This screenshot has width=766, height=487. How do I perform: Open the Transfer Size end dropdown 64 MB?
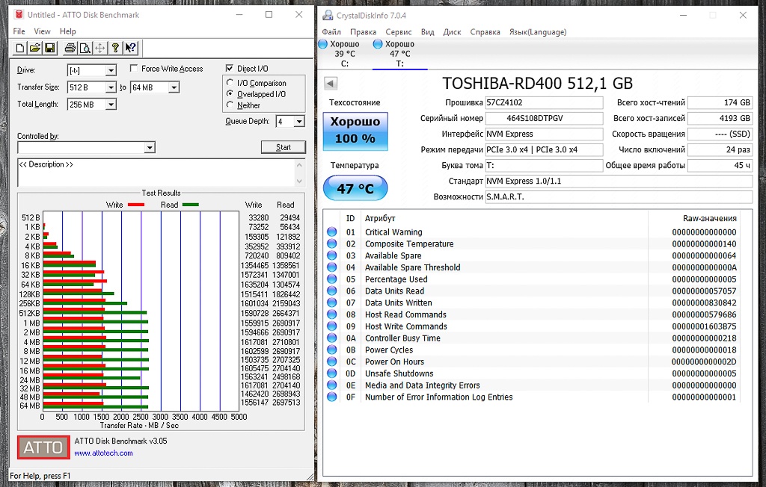pos(174,88)
